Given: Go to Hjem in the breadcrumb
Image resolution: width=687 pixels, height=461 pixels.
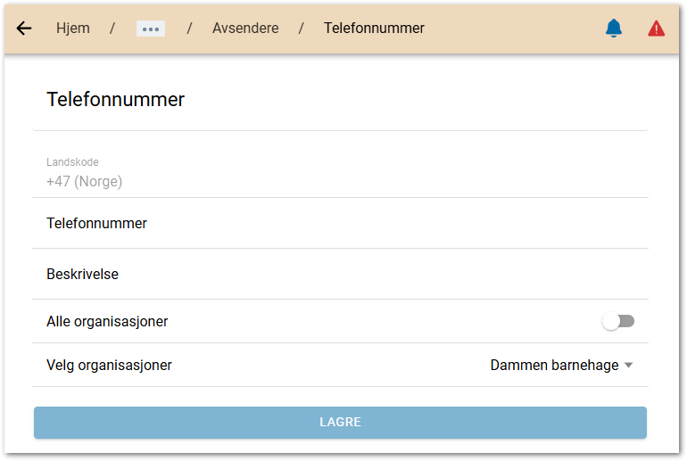Looking at the screenshot, I should click(72, 29).
